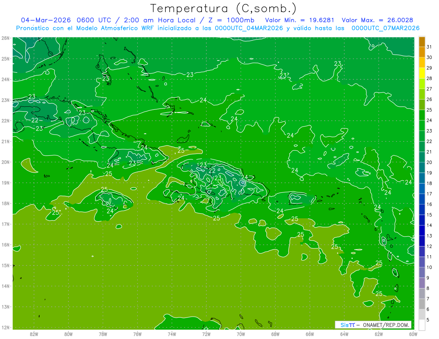This screenshot has height=339, width=439.
Task: Click the brown legend swatch above 31
Action: click(422, 42)
